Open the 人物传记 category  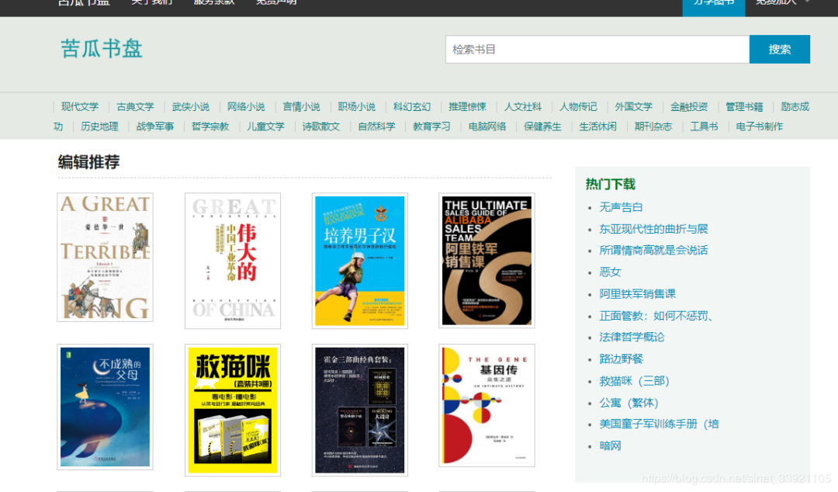coord(578,106)
